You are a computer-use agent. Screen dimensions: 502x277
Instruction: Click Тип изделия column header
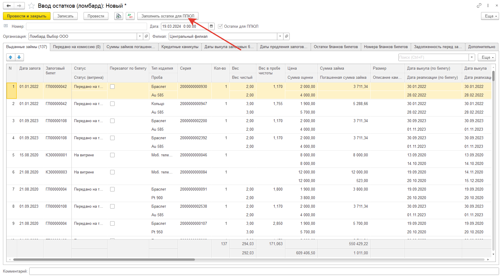click(x=163, y=68)
